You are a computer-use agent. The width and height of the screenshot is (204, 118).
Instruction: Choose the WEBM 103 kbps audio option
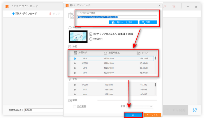[x=75, y=85]
